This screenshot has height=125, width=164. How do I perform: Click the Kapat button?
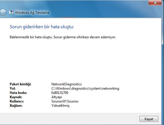[x=149, y=119]
